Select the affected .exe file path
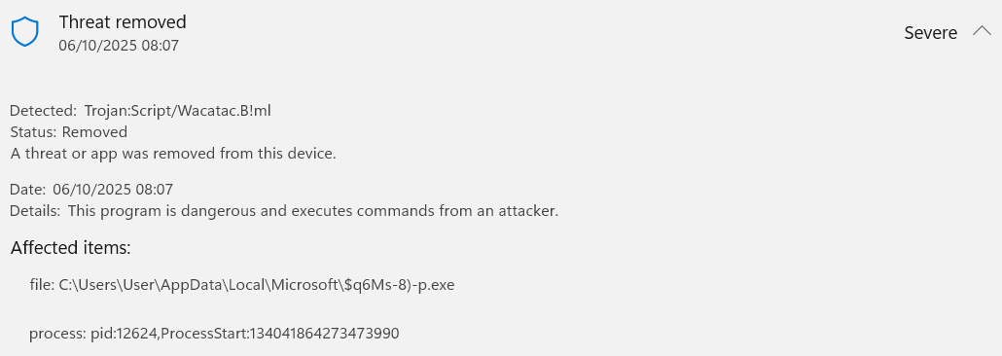This screenshot has width=1002, height=356. click(257, 285)
